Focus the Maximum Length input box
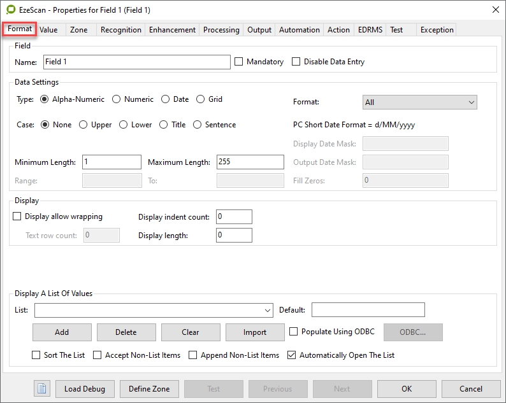Screen dimensions: 506x403 click(x=250, y=162)
